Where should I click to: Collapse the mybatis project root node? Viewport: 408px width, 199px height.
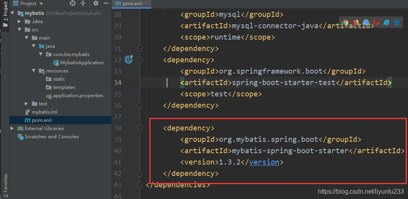point(13,13)
